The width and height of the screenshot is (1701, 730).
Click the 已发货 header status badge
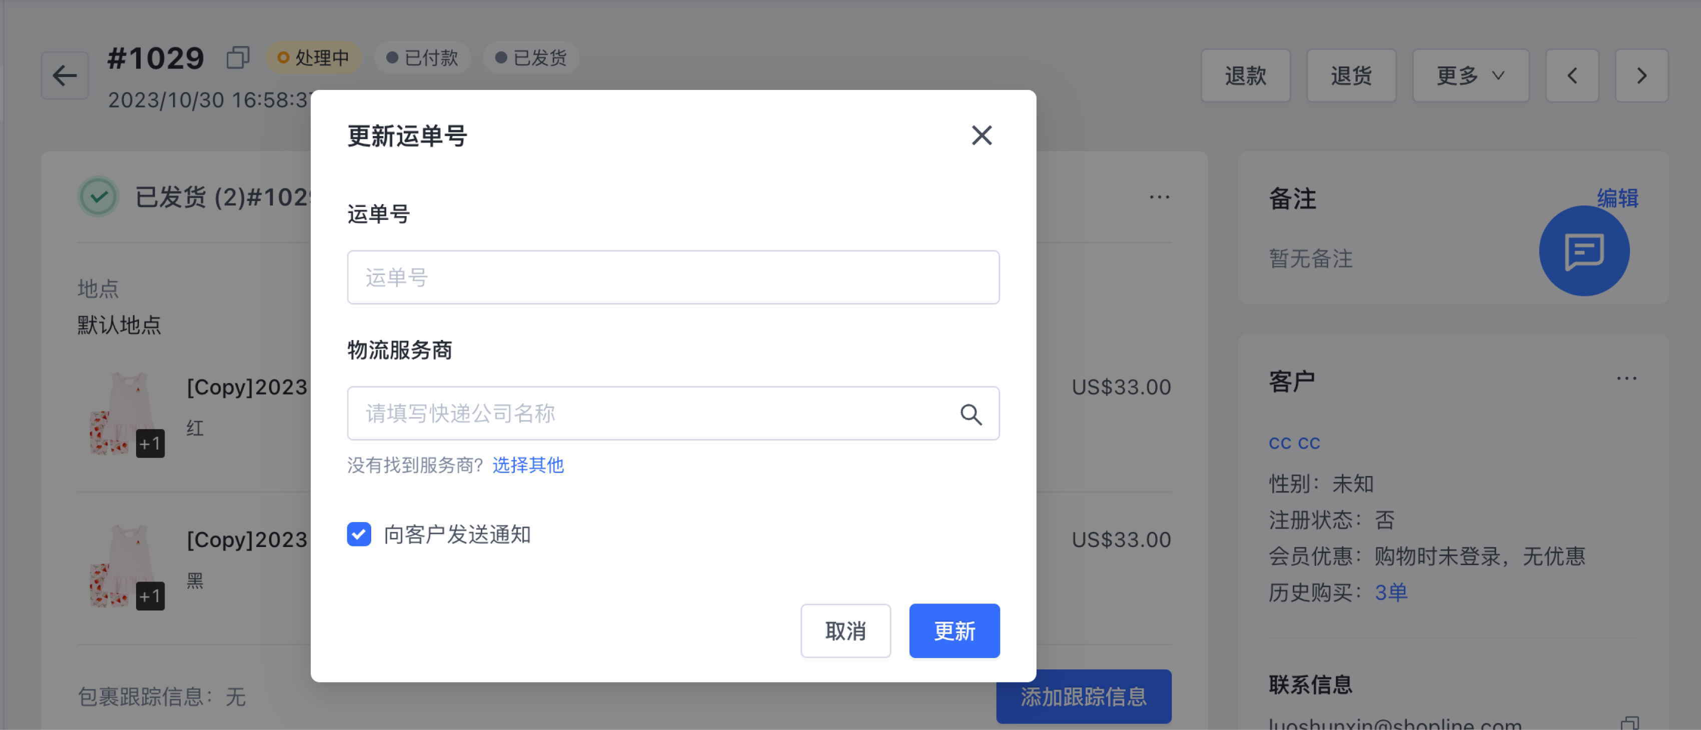[531, 57]
